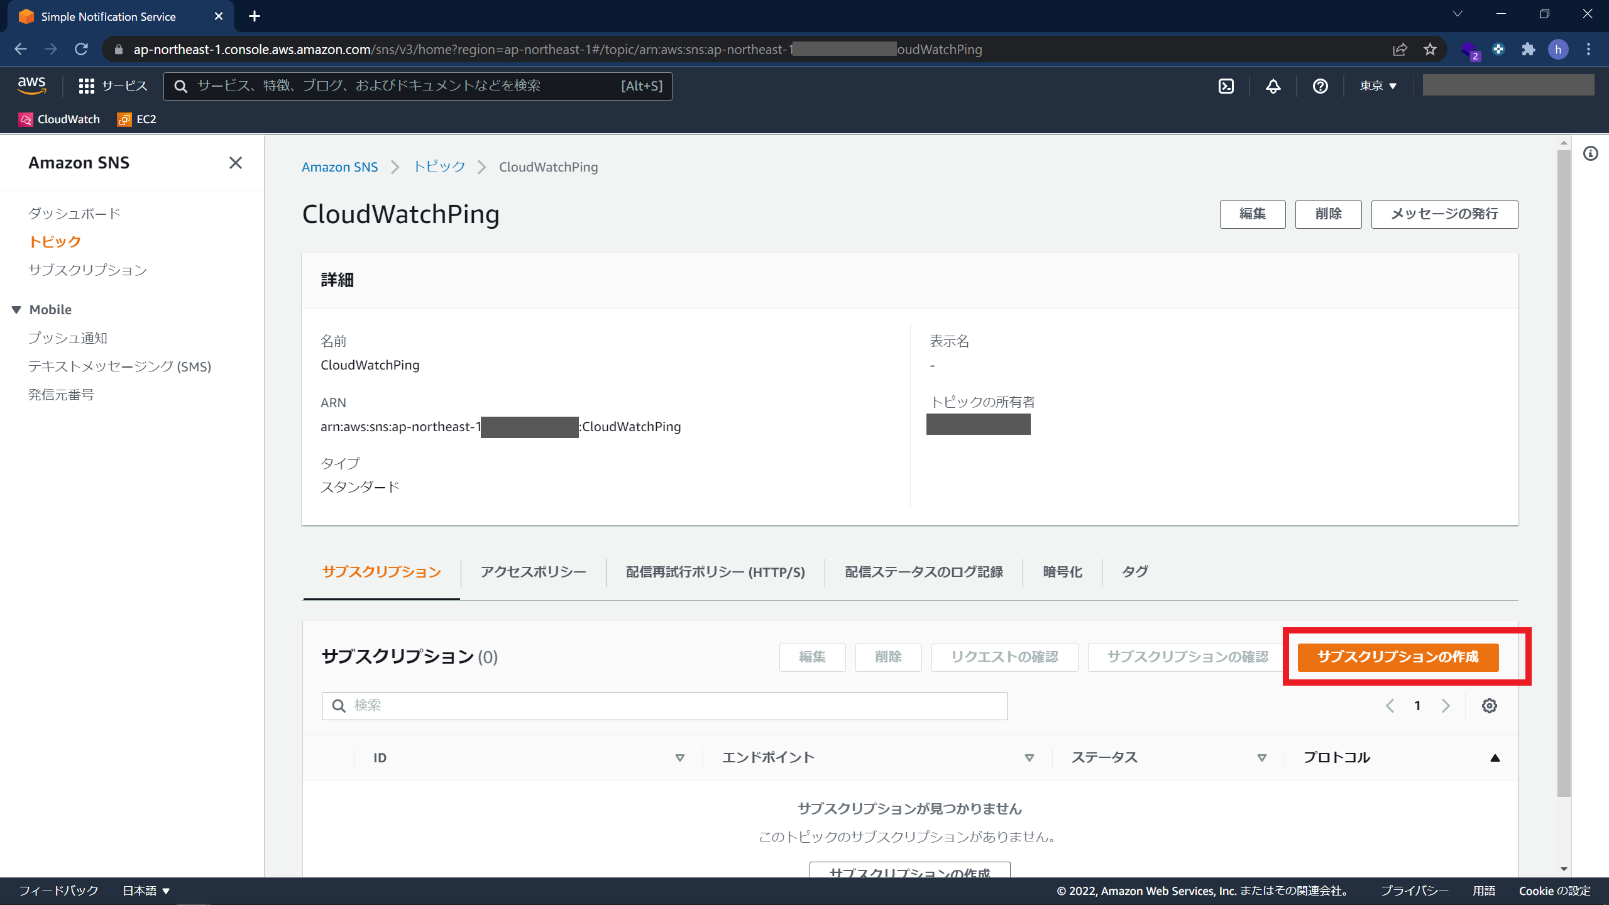
Task: Focus the subscriptions search field
Action: 664,706
